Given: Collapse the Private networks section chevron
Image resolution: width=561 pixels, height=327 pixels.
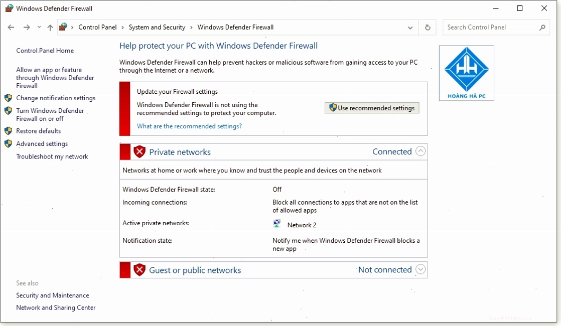Looking at the screenshot, I should pos(421,151).
